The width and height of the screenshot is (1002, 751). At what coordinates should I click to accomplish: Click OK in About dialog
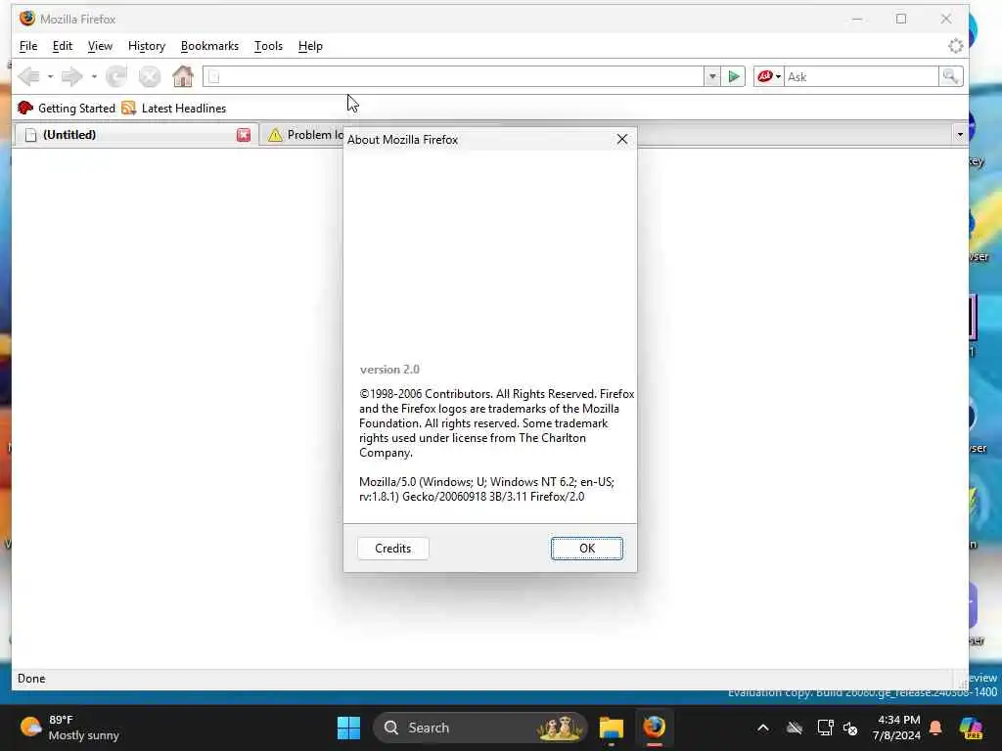[587, 548]
